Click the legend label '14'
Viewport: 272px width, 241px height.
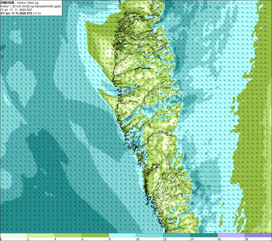click(x=192, y=239)
